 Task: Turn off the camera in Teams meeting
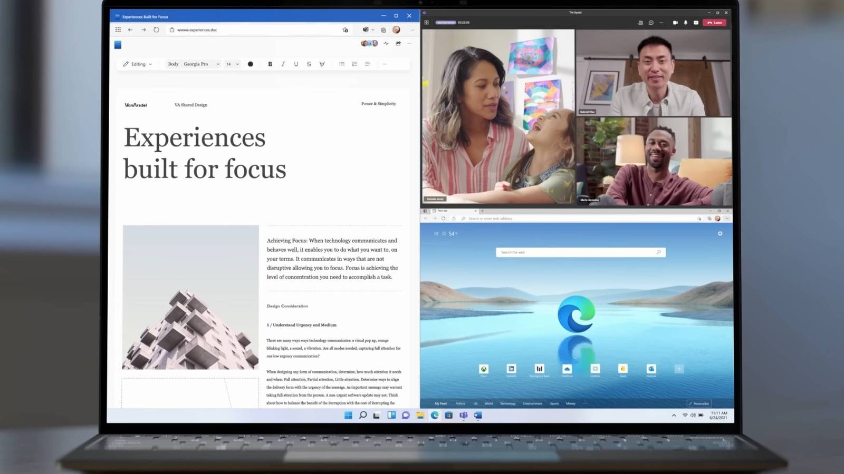coord(675,23)
